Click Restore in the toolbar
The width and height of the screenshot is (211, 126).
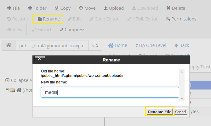click(18, 19)
